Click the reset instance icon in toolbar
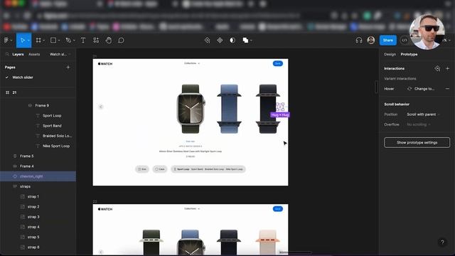The image size is (455, 256). point(207,41)
